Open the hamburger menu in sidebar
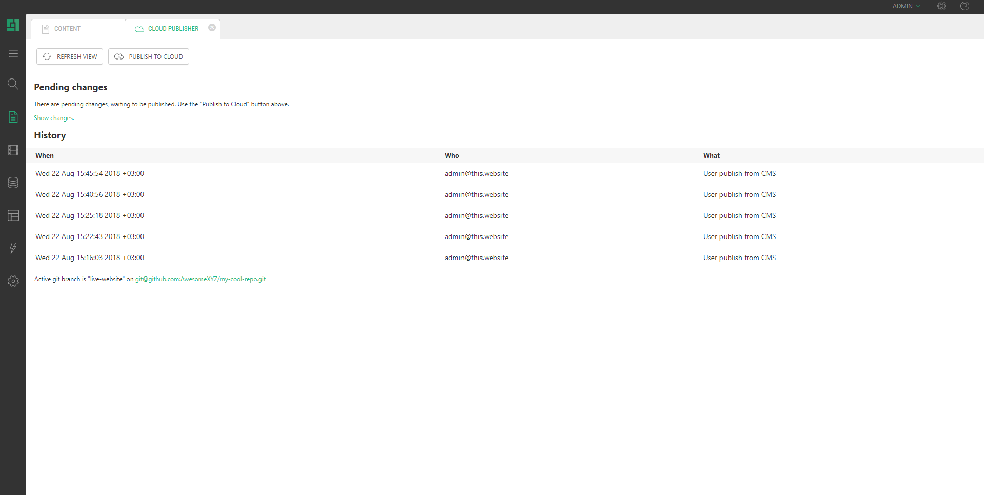 pos(13,54)
